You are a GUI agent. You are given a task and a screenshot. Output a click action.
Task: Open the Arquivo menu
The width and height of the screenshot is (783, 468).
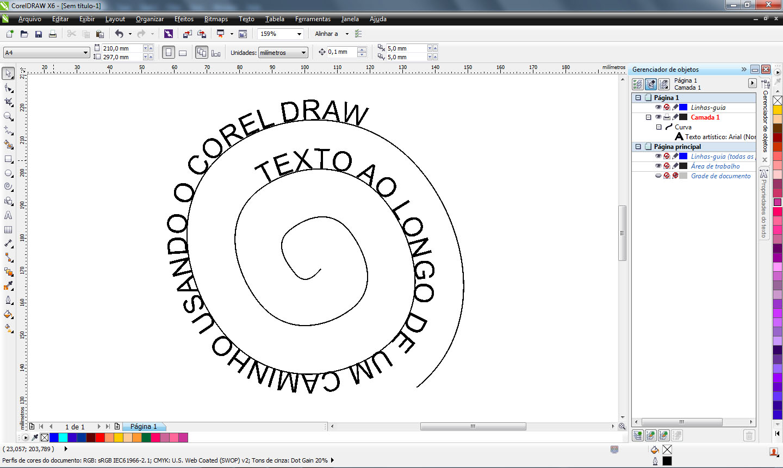tap(30, 19)
